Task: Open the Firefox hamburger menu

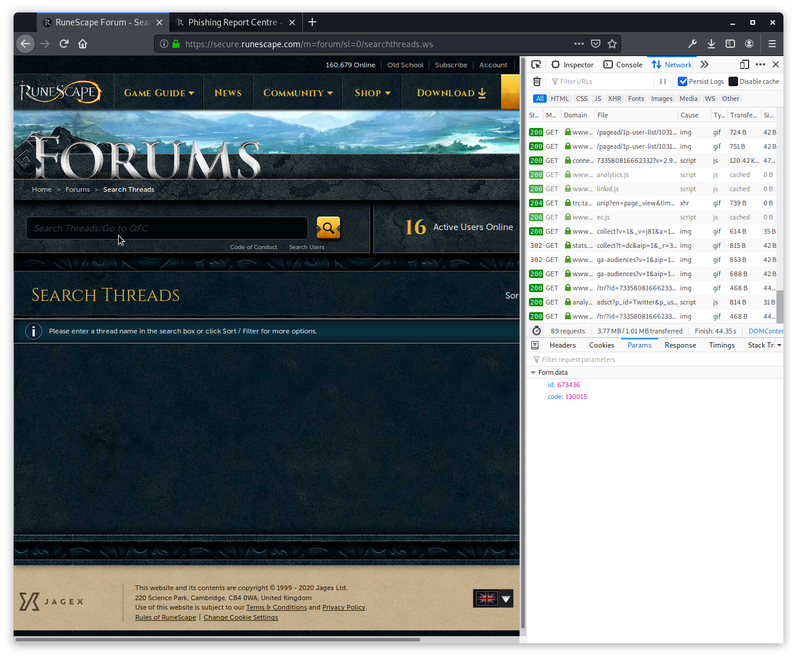Action: point(772,44)
